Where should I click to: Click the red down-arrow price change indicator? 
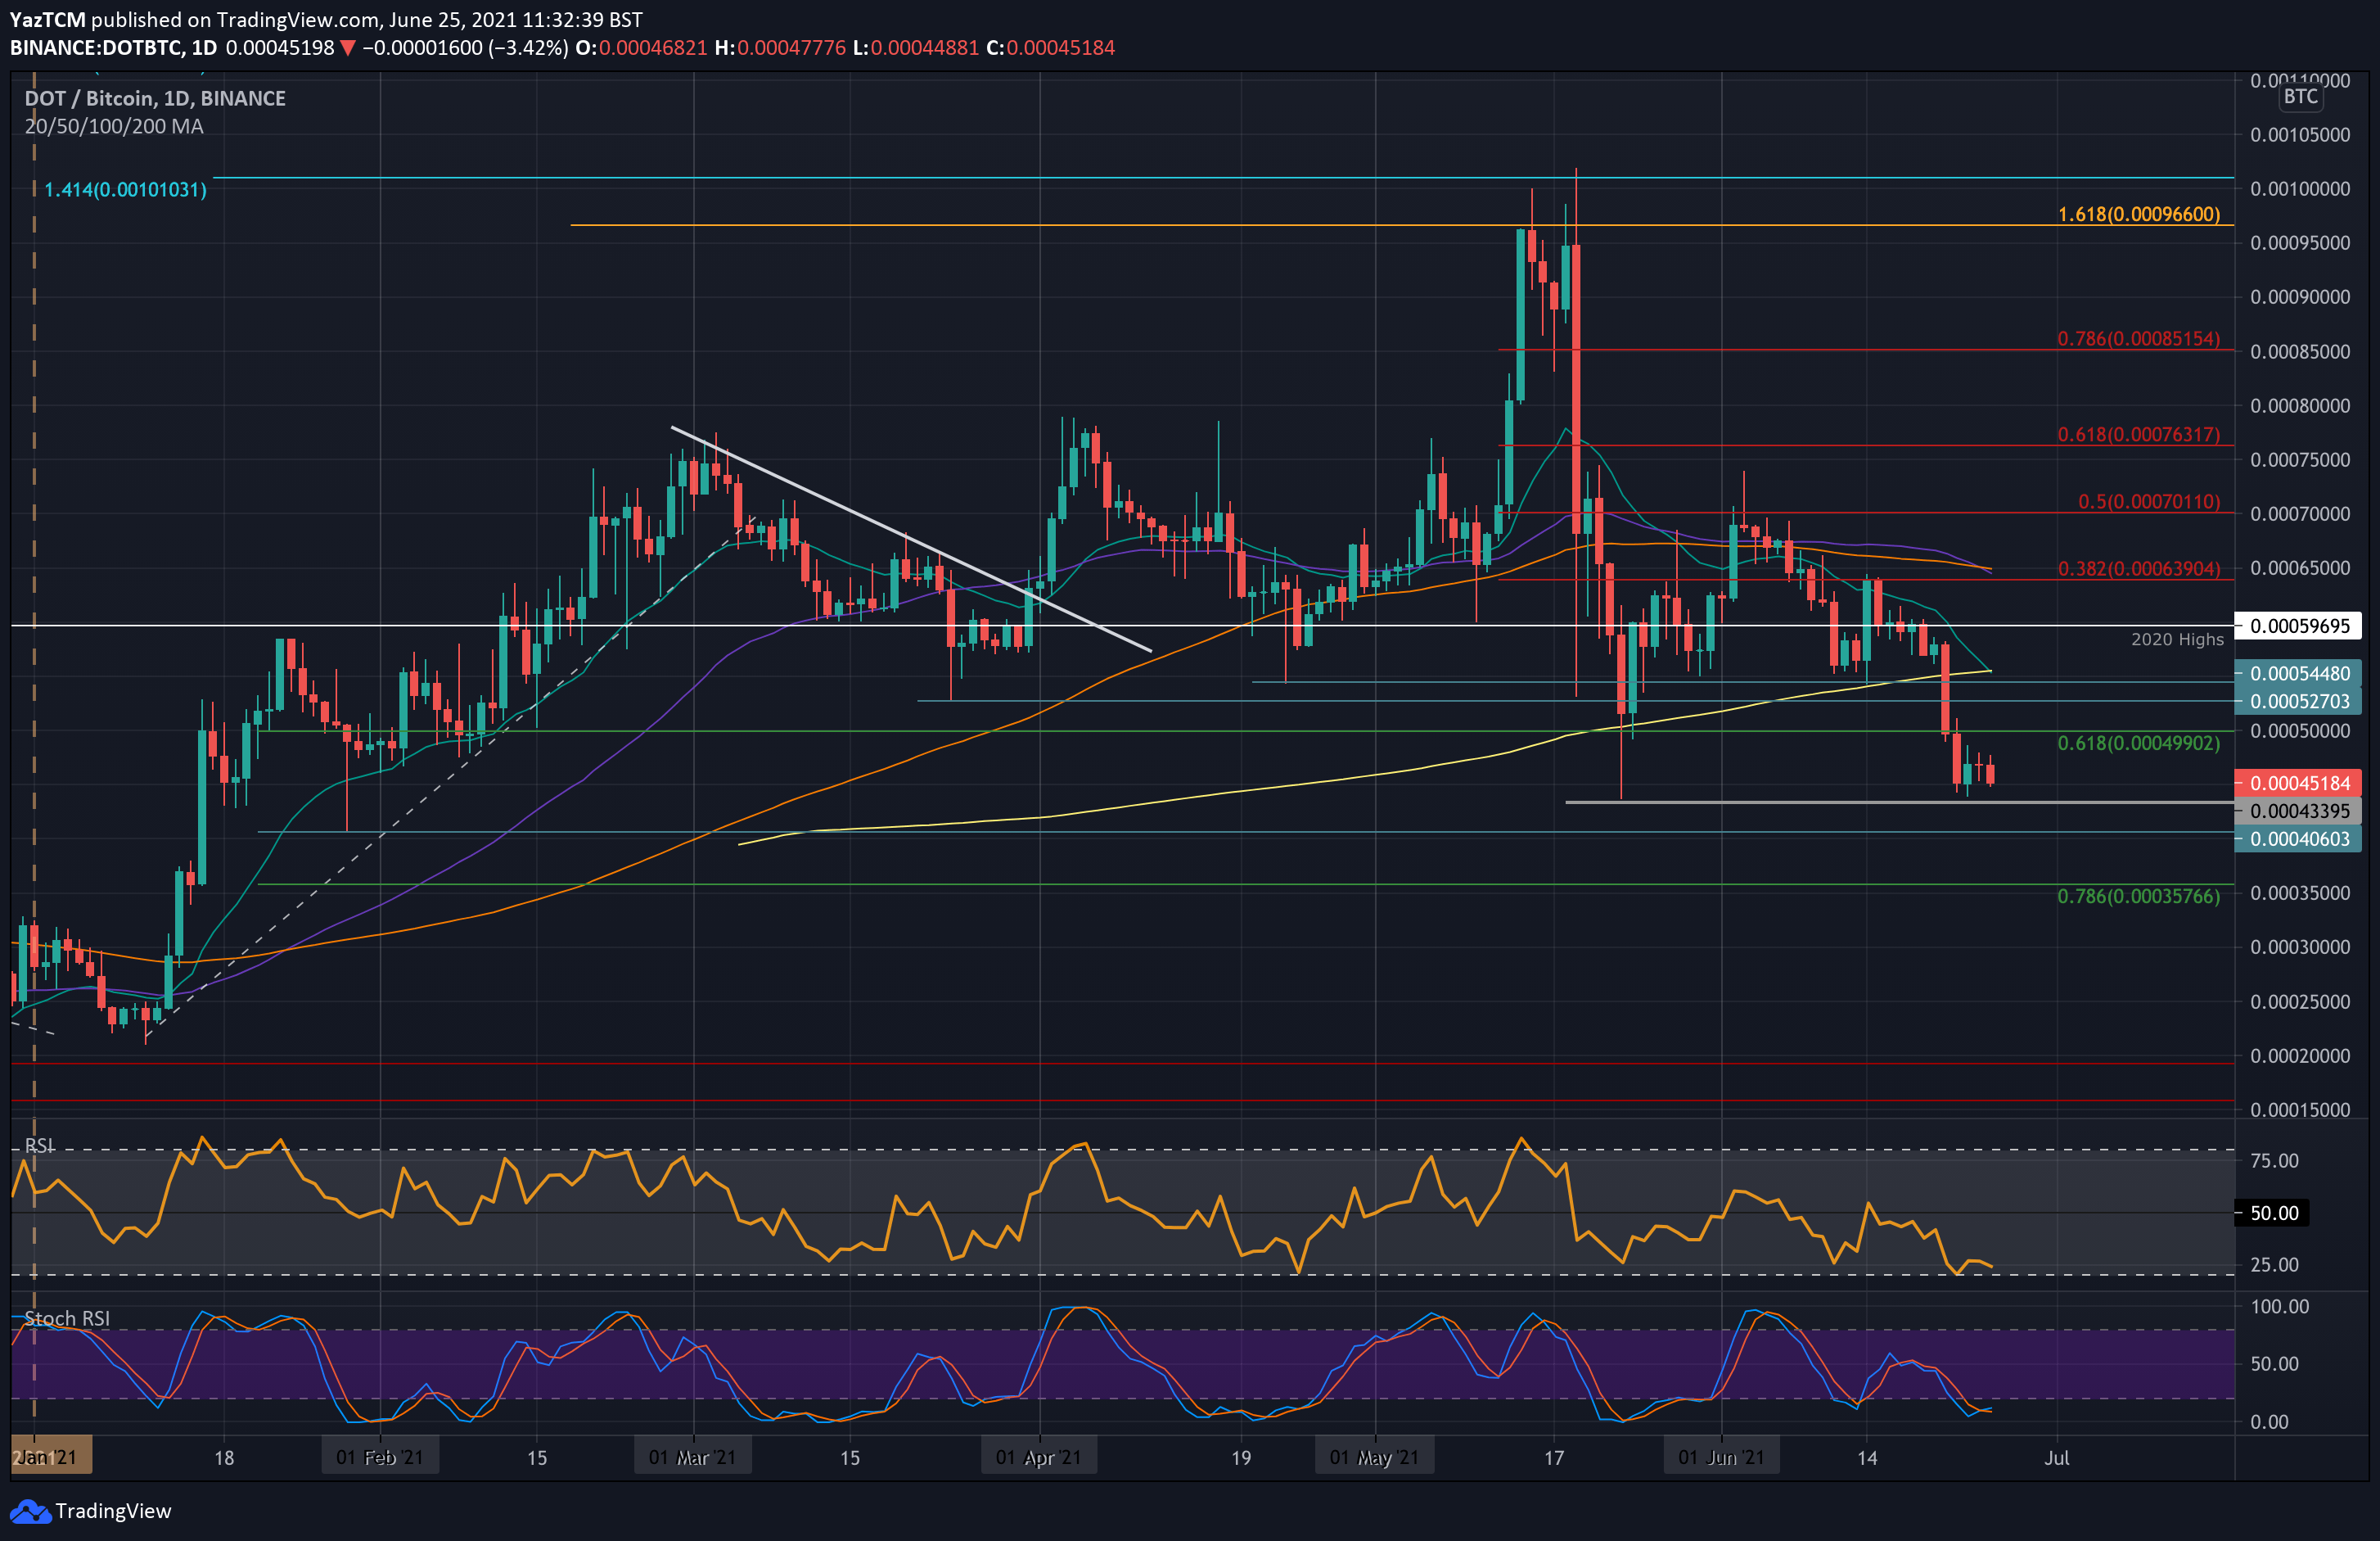(347, 47)
